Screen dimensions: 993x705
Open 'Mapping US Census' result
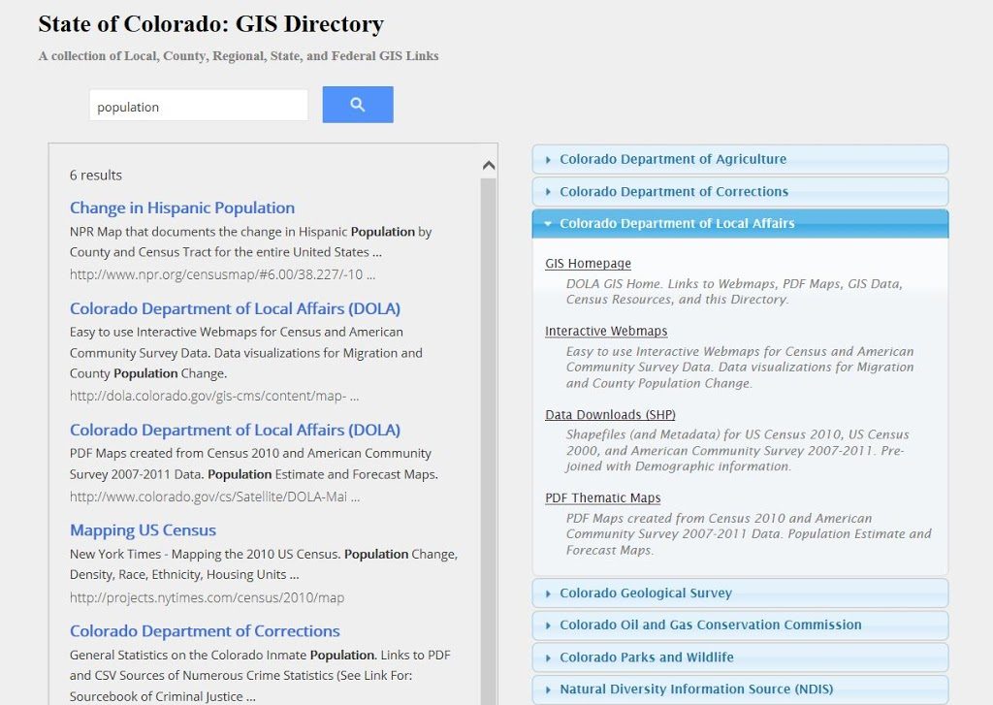tap(143, 530)
